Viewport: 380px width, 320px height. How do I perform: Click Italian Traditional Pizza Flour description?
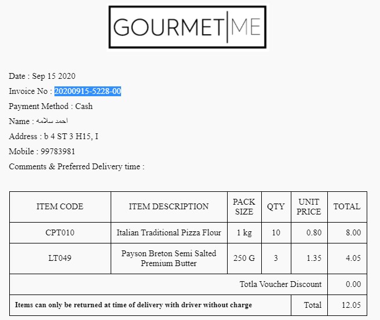[169, 232]
